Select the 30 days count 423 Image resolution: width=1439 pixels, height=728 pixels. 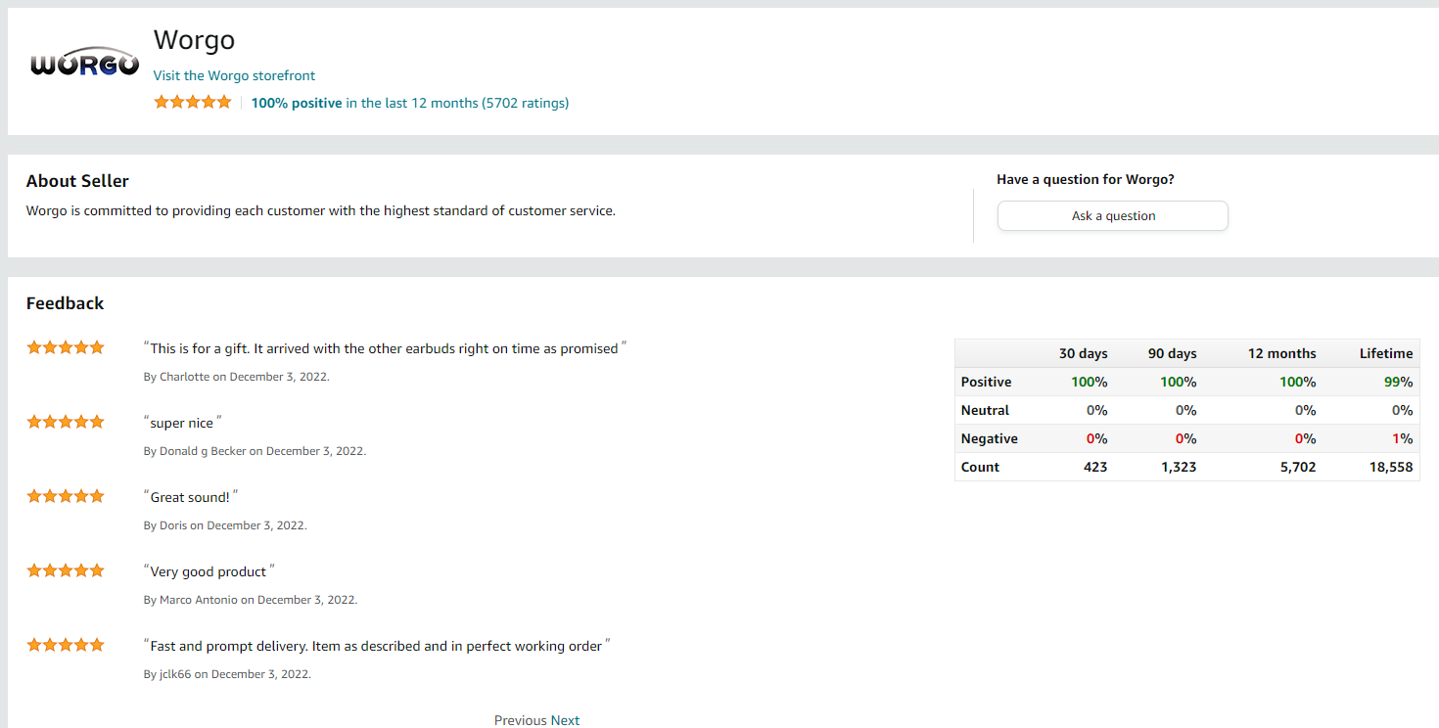[1095, 467]
